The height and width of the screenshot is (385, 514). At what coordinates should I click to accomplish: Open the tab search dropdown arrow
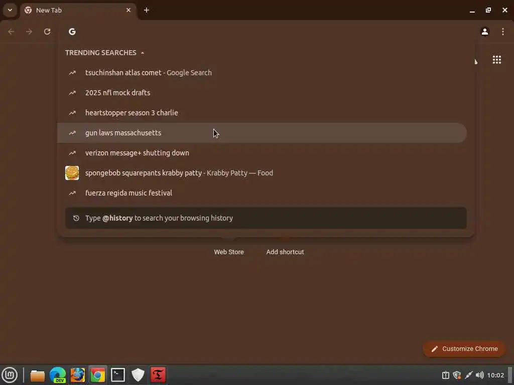[x=10, y=10]
